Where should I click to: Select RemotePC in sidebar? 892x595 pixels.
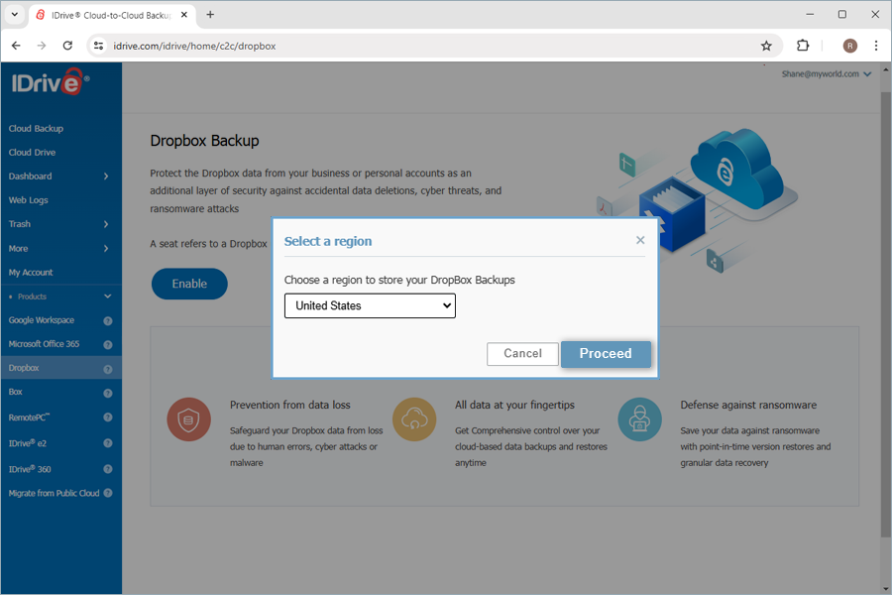pos(29,417)
